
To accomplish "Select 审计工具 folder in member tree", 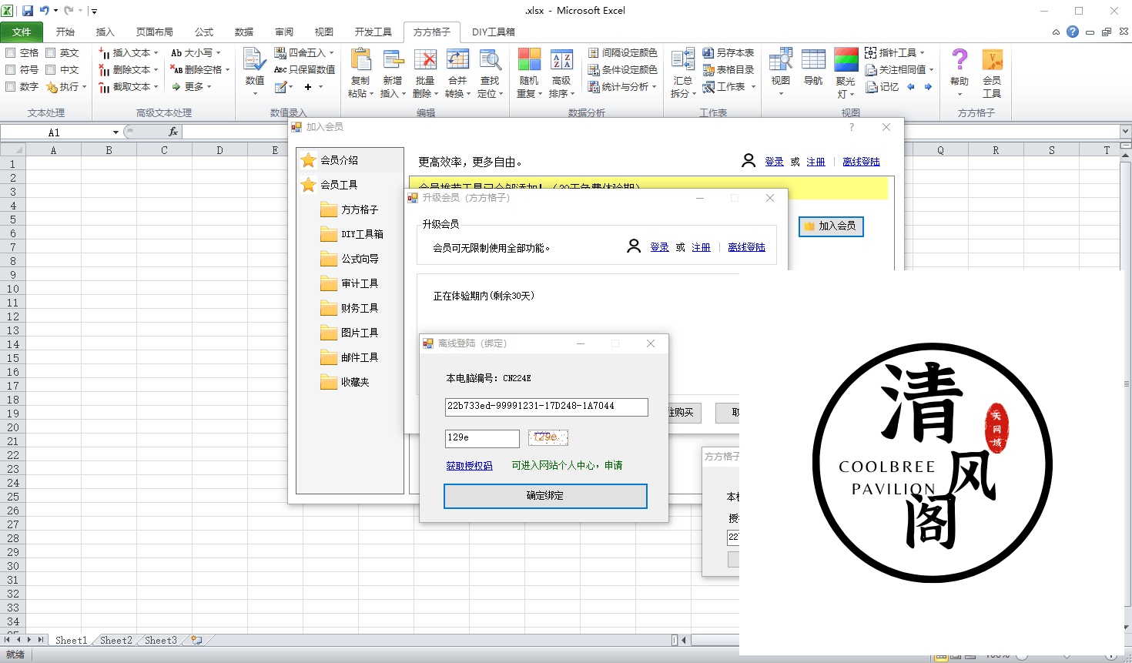I will [x=350, y=283].
